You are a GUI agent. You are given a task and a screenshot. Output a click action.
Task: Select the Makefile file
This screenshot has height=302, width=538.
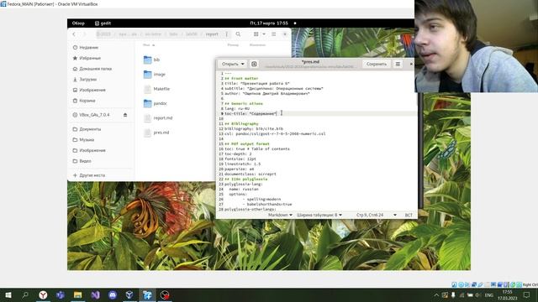tap(156, 89)
